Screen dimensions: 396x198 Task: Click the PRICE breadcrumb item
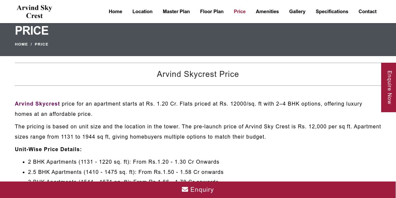(42, 44)
